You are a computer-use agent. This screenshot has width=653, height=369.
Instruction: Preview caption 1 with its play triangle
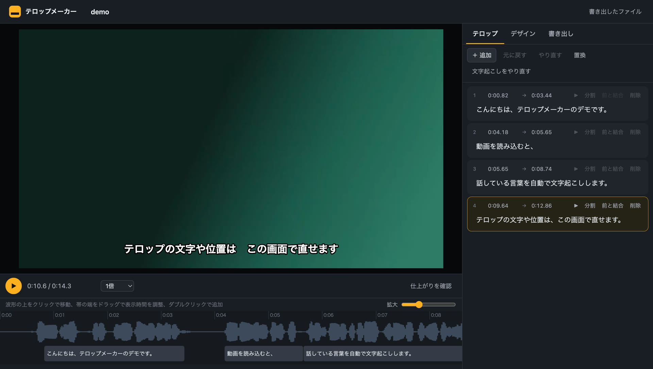576,95
